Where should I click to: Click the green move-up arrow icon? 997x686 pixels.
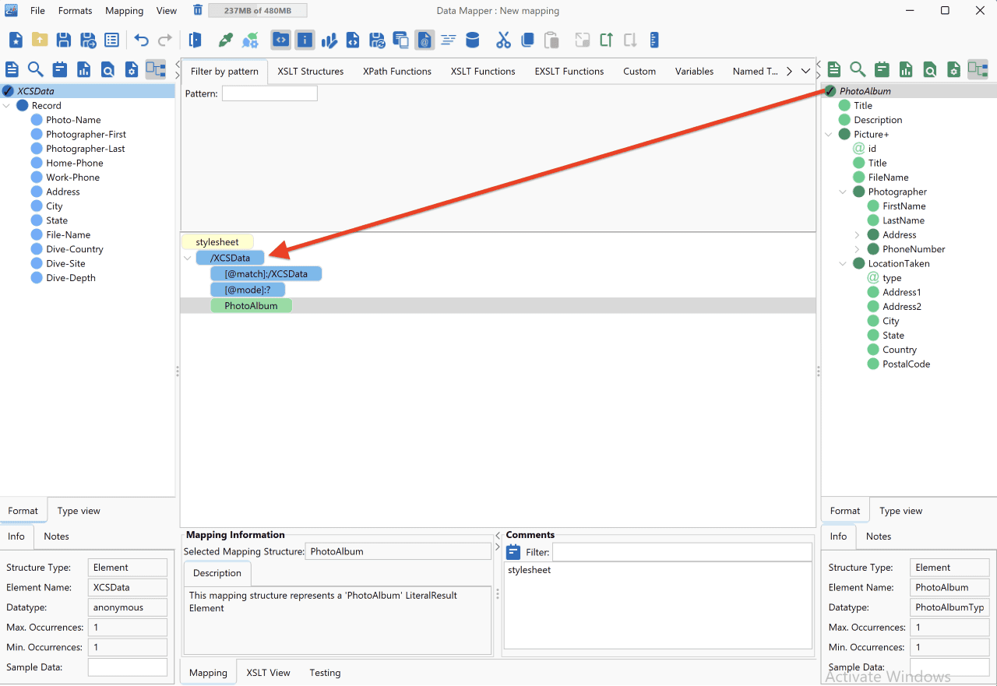(607, 40)
